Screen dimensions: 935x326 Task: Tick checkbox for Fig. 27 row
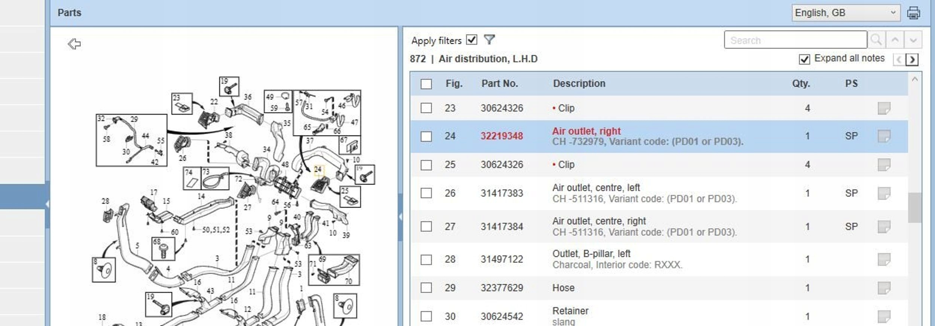coord(426,226)
